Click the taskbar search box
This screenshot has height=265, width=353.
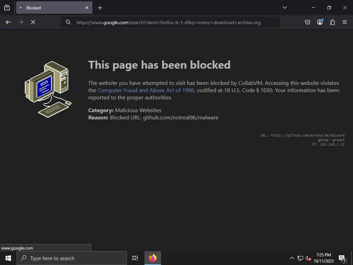tap(72, 258)
